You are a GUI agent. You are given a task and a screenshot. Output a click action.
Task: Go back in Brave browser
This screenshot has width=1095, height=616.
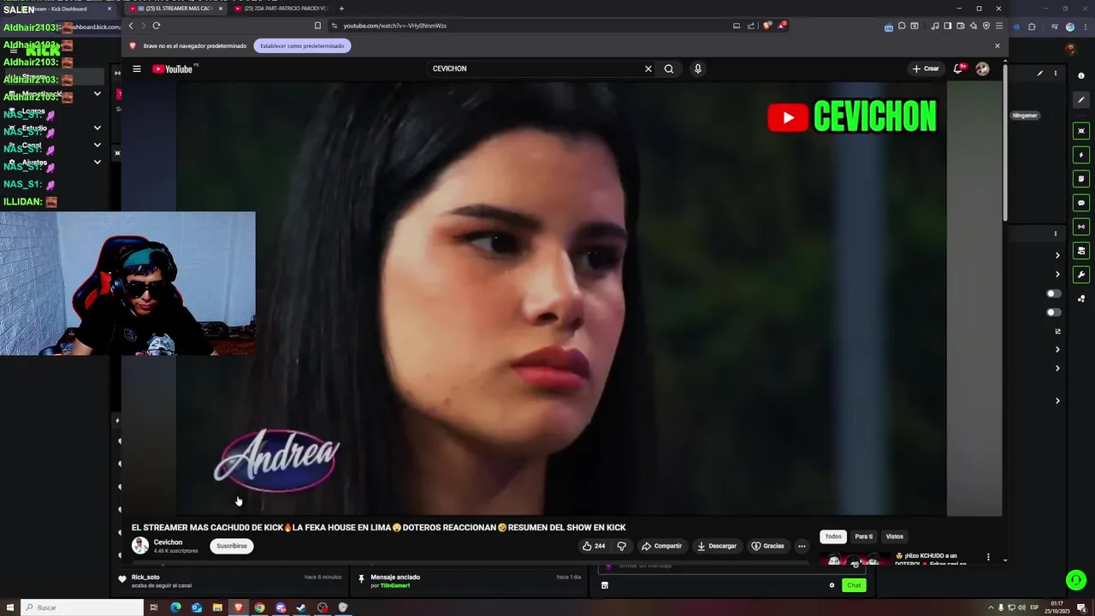tap(131, 26)
